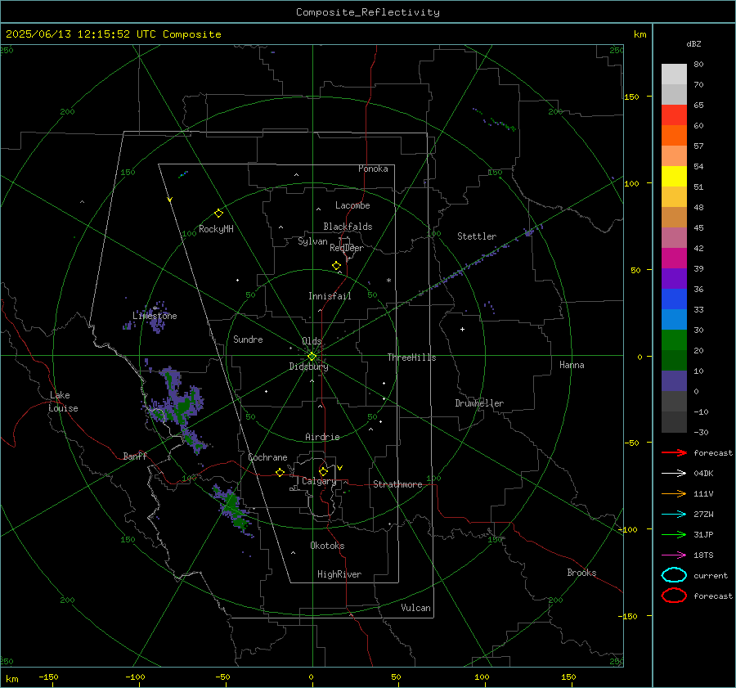
Task: Click the cyan current ellipse icon
Action: 674,575
